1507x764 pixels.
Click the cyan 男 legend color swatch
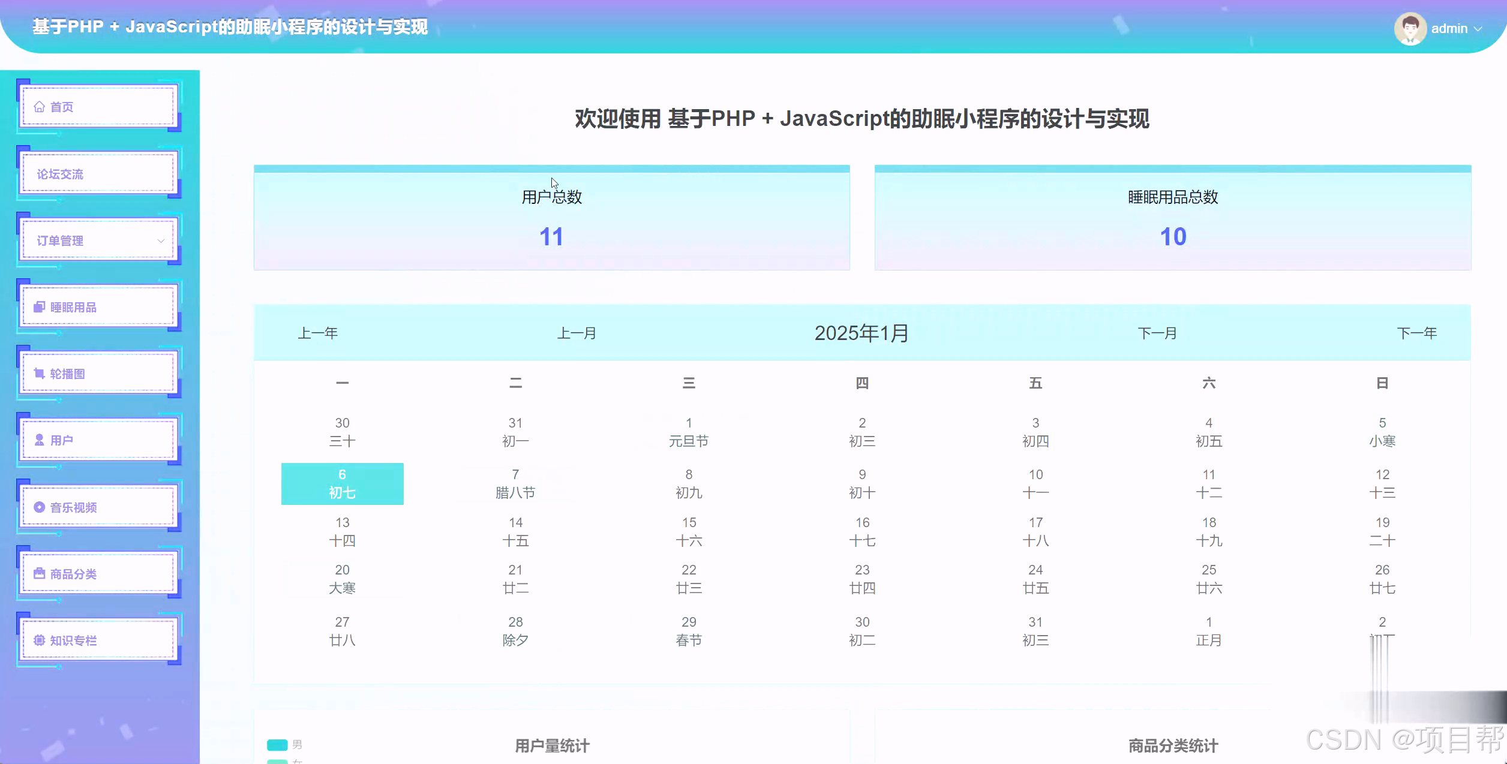point(277,745)
